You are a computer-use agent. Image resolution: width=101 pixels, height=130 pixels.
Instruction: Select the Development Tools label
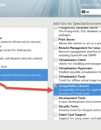tap(72, 98)
